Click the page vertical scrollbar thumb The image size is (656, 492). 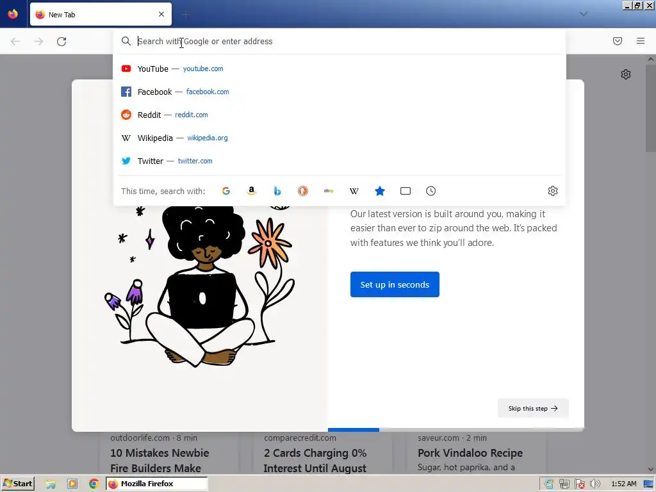(651, 108)
